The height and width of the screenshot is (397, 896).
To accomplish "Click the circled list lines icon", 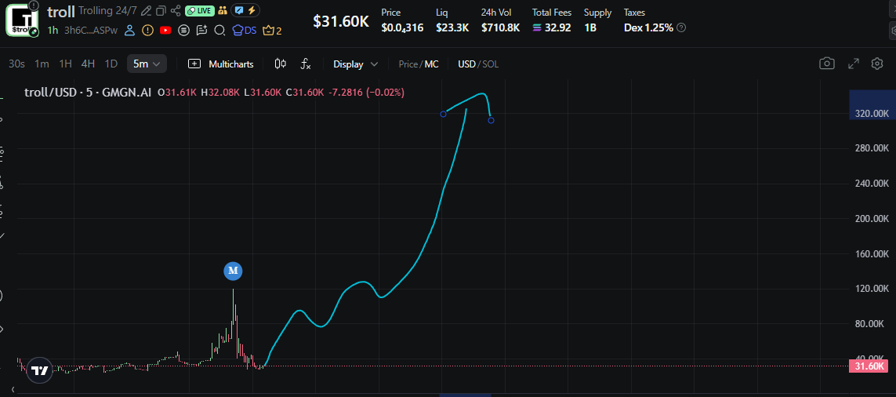I will click(x=183, y=31).
